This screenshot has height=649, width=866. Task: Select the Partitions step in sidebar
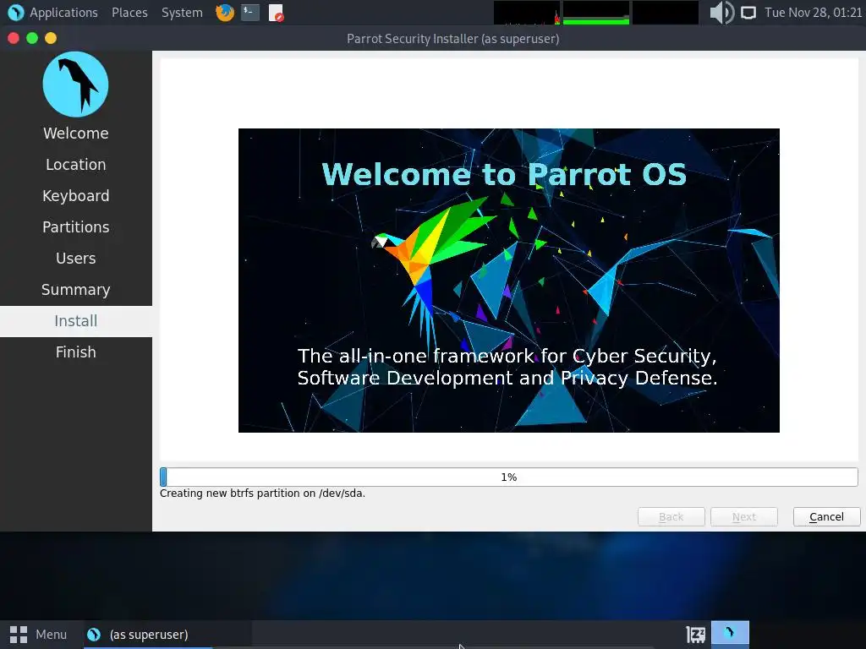75,226
